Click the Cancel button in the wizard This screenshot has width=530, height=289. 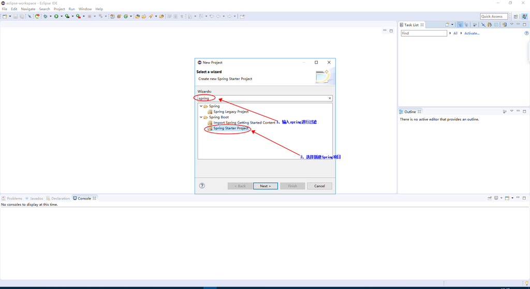[x=319, y=186]
